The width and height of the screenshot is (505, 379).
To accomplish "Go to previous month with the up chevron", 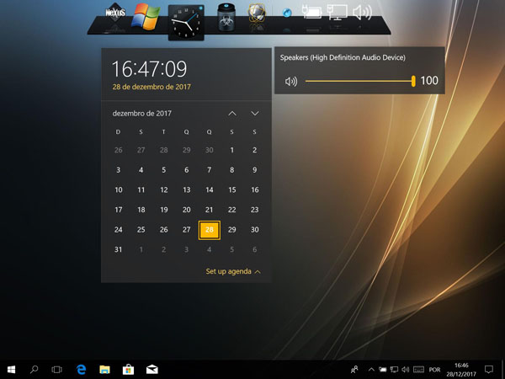I will (232, 113).
